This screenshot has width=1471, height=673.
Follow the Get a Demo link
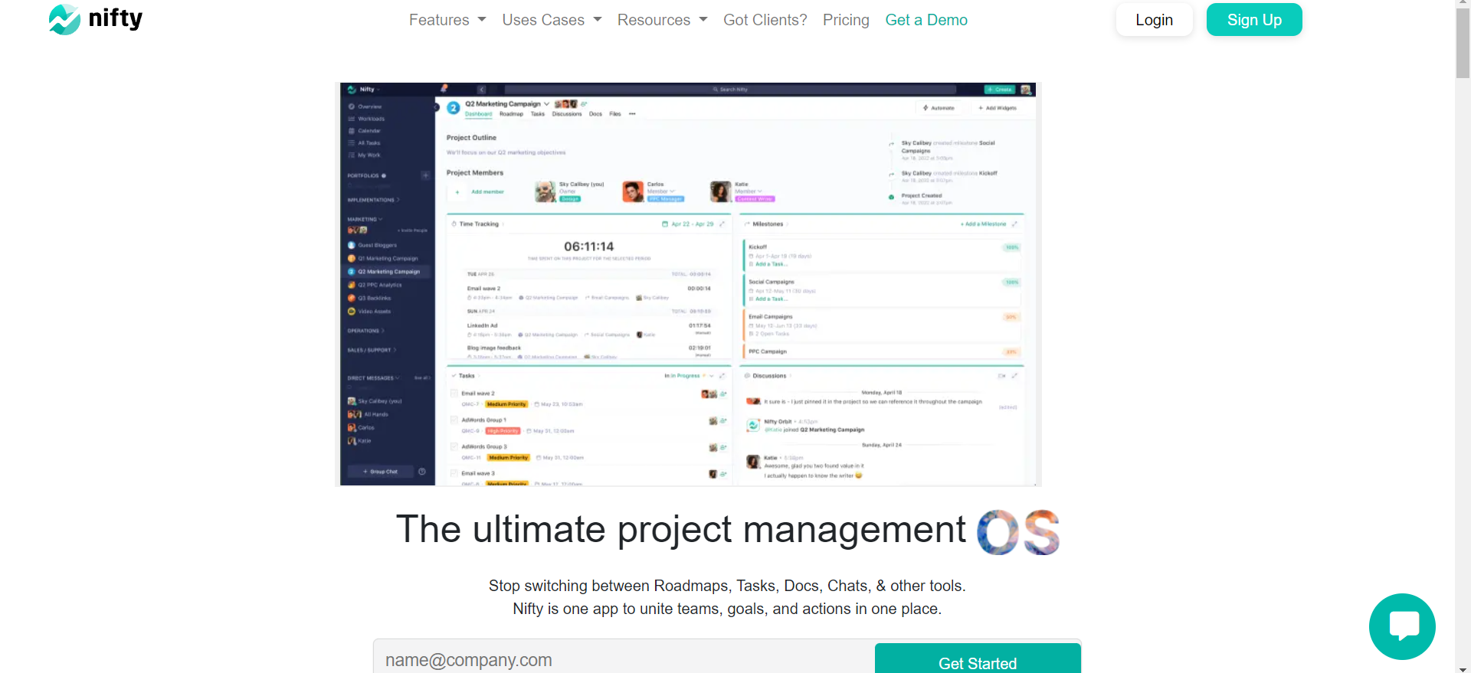926,20
